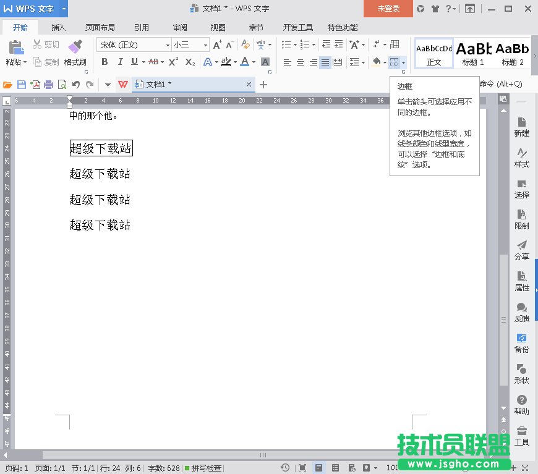Click the center align icon
Viewport: 538px width, 474px height.
pos(301,62)
